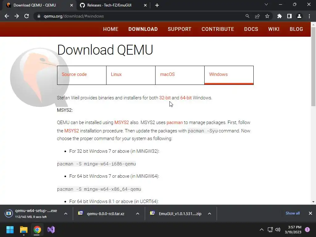Close the downloads bar
316x237 pixels.
click(x=310, y=213)
